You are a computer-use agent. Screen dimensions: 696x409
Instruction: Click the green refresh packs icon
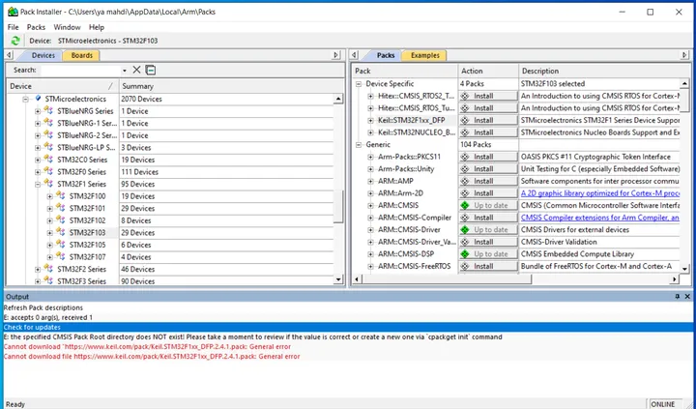15,41
